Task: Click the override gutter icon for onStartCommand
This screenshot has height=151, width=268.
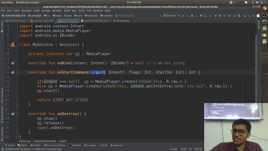Action: (x=13, y=72)
